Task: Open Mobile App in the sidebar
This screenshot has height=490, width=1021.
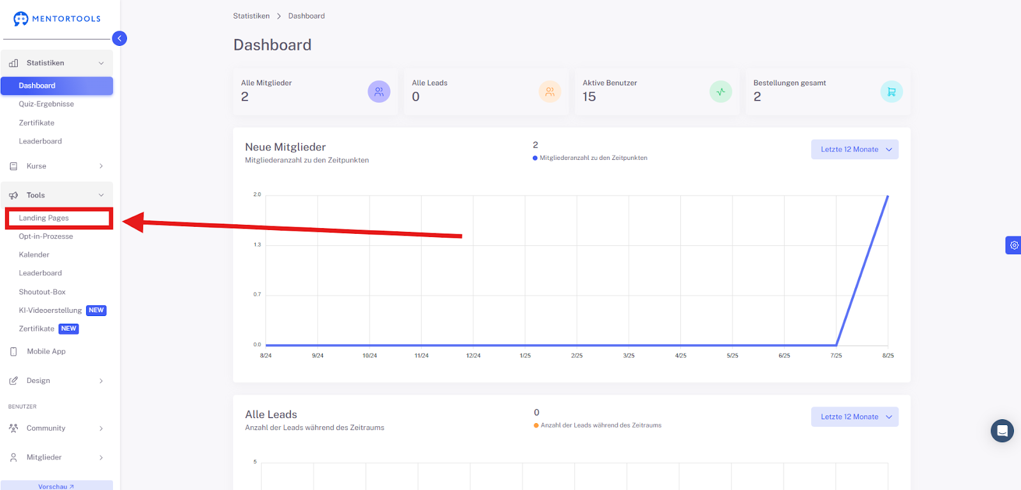Action: point(46,352)
